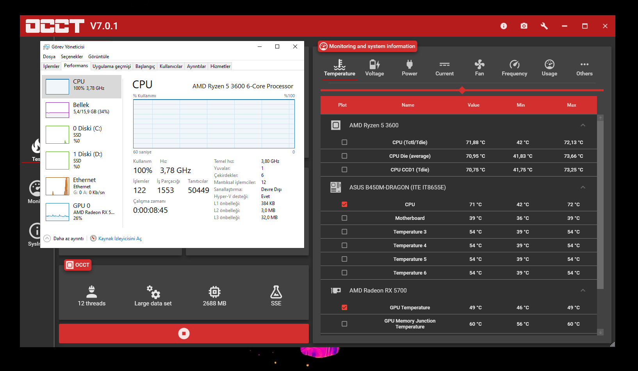Open the Görüntüle menu in Task Manager
Viewport: 638px width, 371px height.
pyautogui.click(x=98, y=57)
